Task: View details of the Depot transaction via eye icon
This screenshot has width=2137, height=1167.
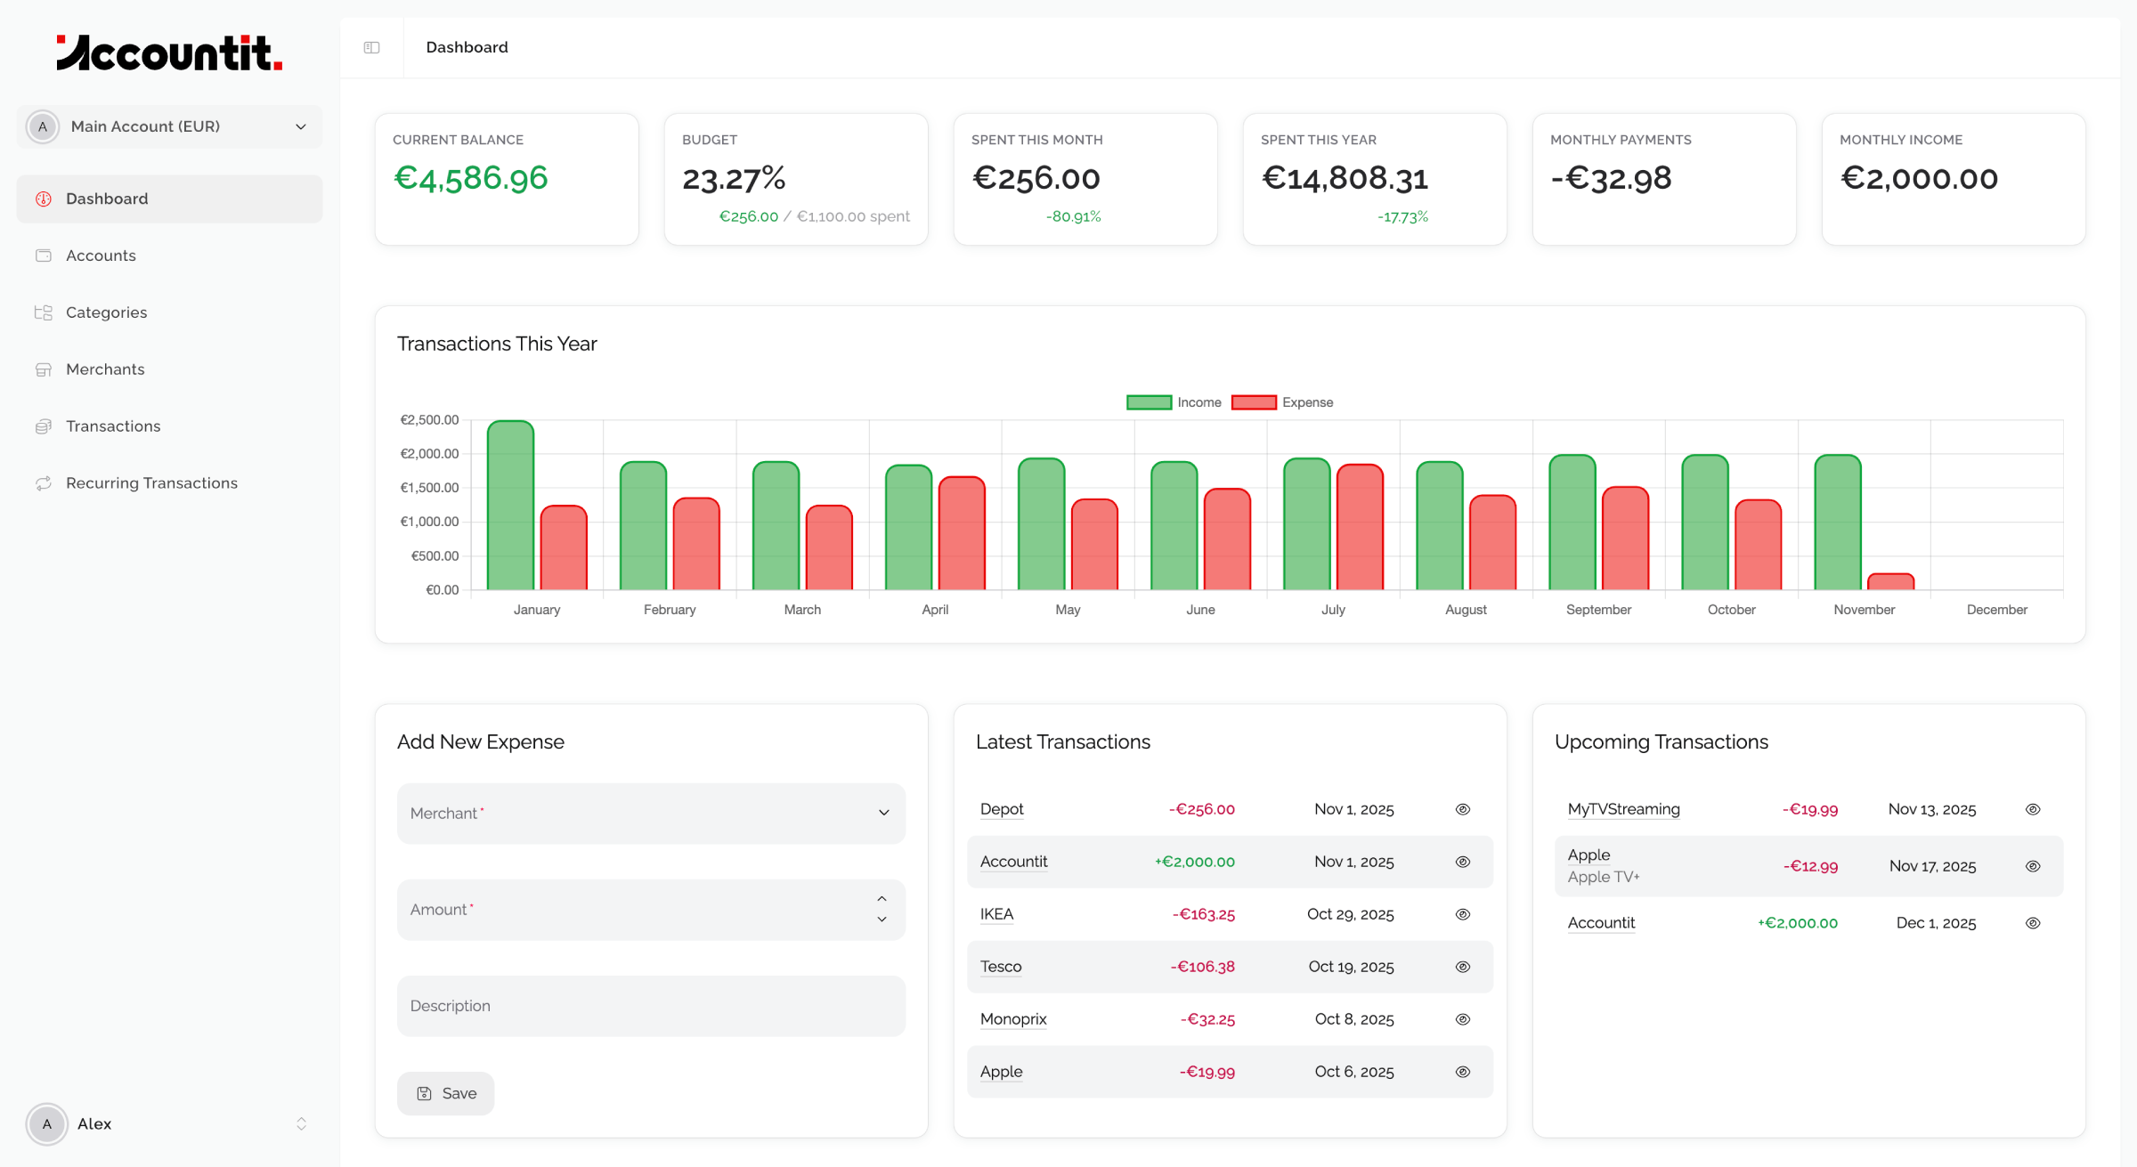Action: point(1462,809)
